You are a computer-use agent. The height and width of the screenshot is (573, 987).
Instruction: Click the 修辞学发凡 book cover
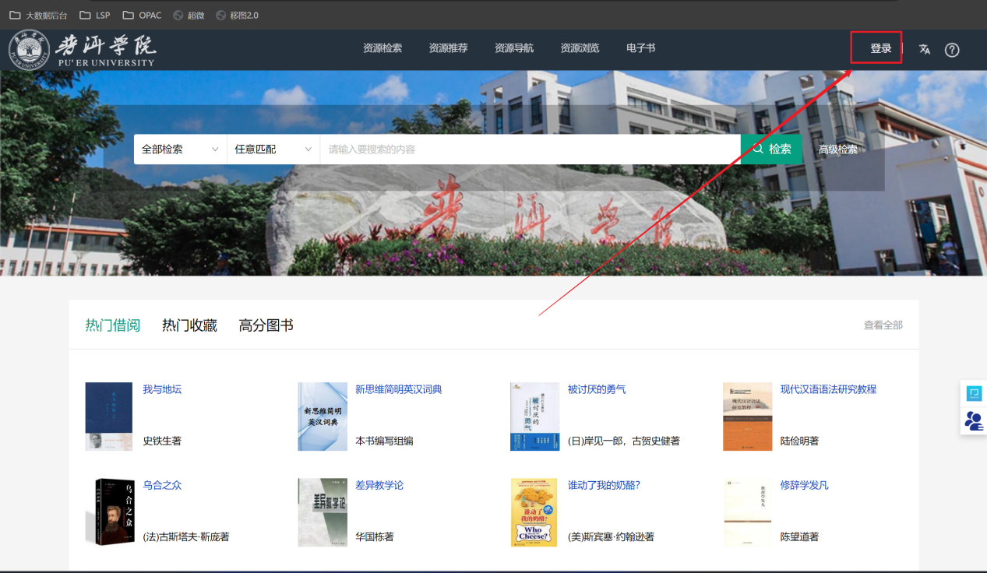(x=748, y=512)
